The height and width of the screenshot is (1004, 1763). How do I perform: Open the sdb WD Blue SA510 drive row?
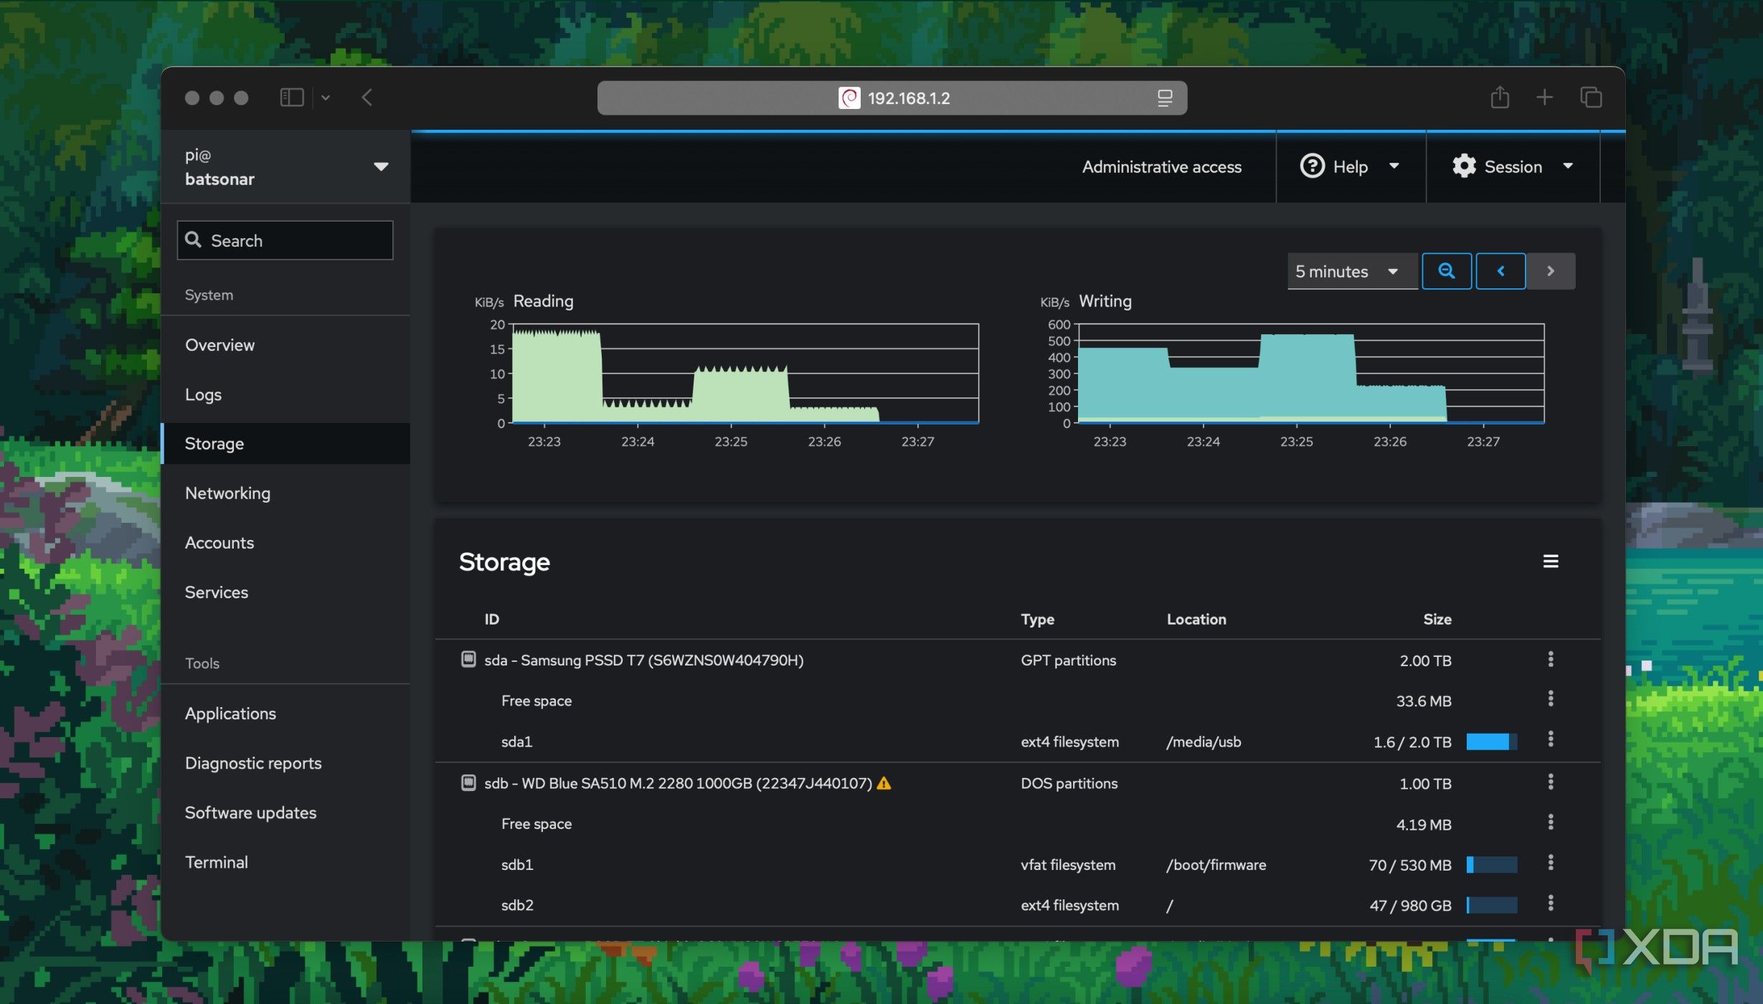1017,783
